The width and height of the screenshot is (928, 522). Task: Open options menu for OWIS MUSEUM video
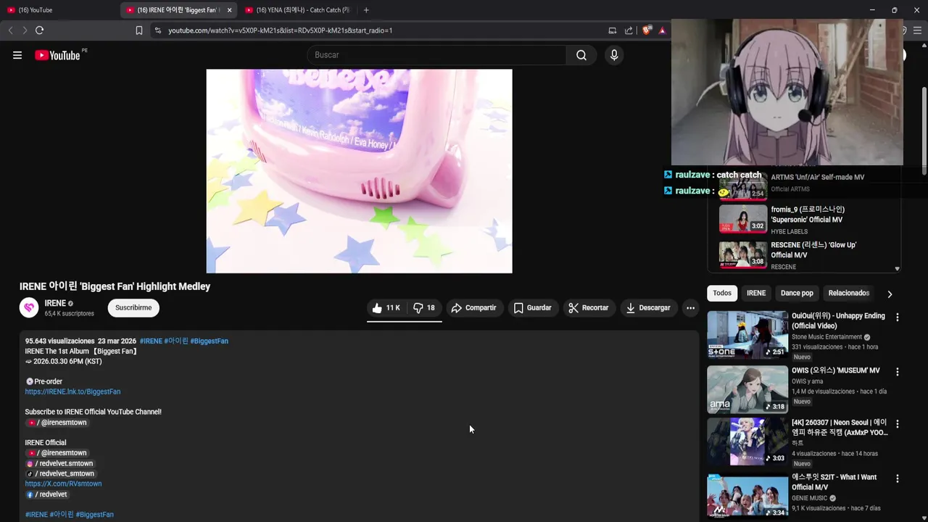click(898, 372)
